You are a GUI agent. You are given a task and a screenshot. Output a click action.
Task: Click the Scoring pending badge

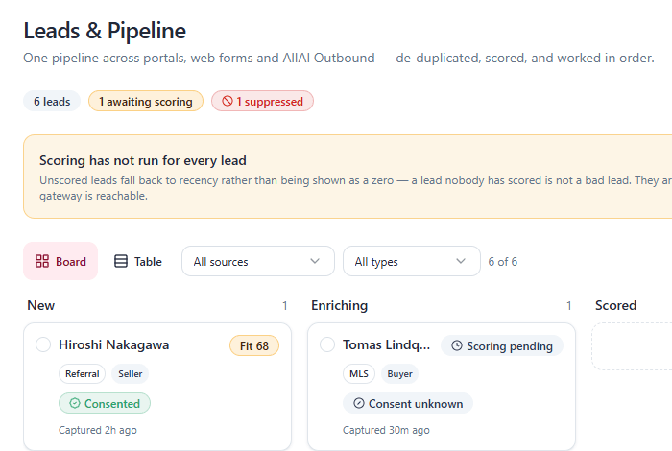click(x=502, y=345)
